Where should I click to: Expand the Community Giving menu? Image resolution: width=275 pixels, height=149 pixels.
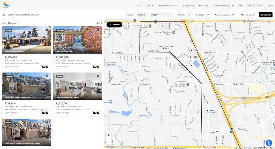coord(223,5)
